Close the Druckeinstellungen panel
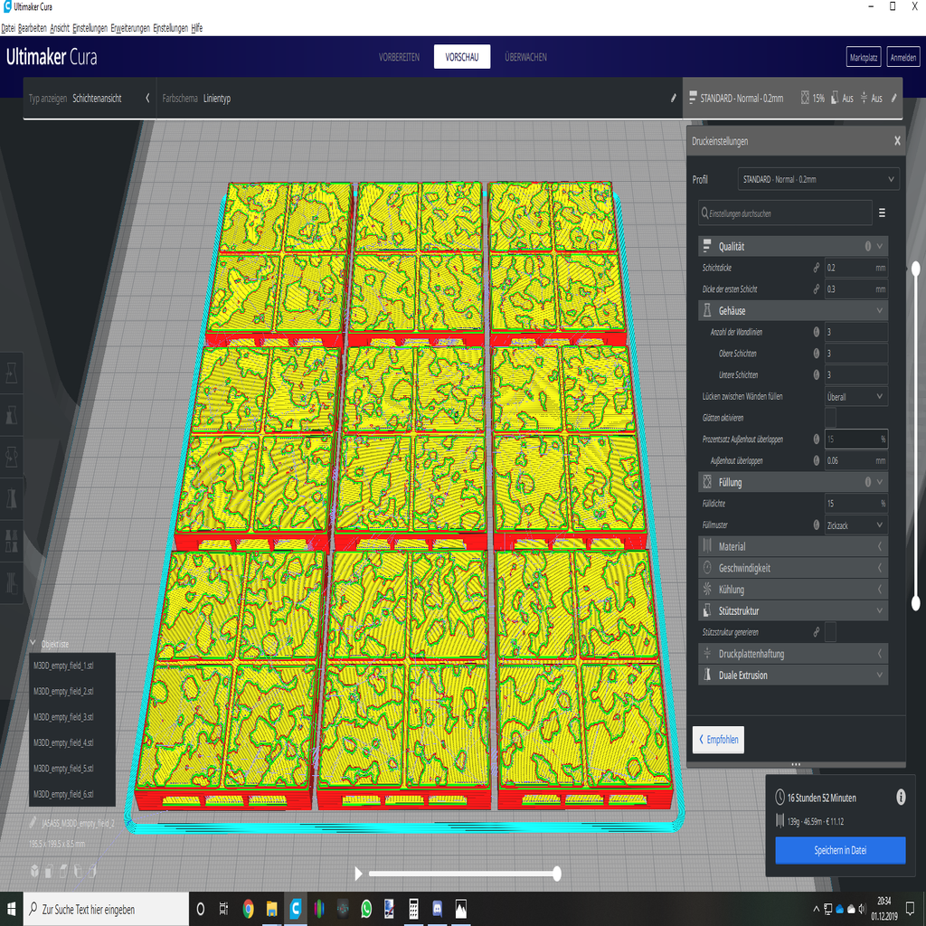 tap(897, 140)
